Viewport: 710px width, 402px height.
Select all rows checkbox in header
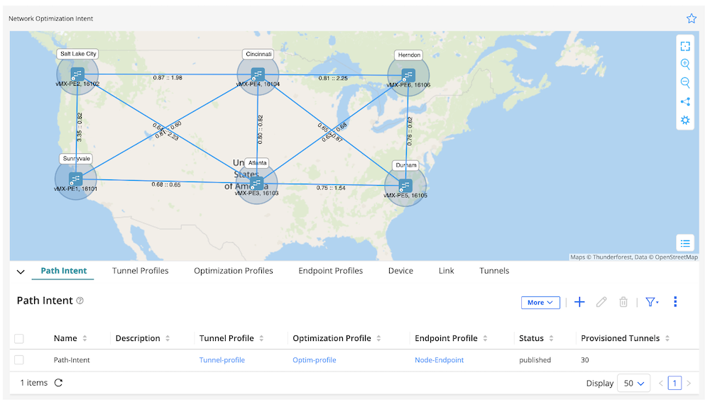click(x=19, y=338)
